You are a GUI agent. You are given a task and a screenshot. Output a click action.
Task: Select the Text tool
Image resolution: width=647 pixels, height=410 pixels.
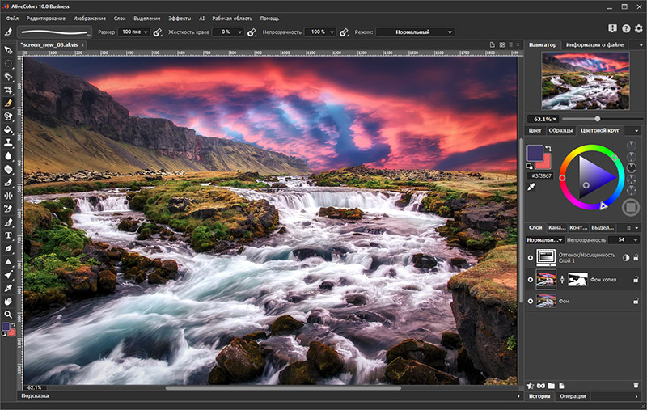pyautogui.click(x=8, y=235)
